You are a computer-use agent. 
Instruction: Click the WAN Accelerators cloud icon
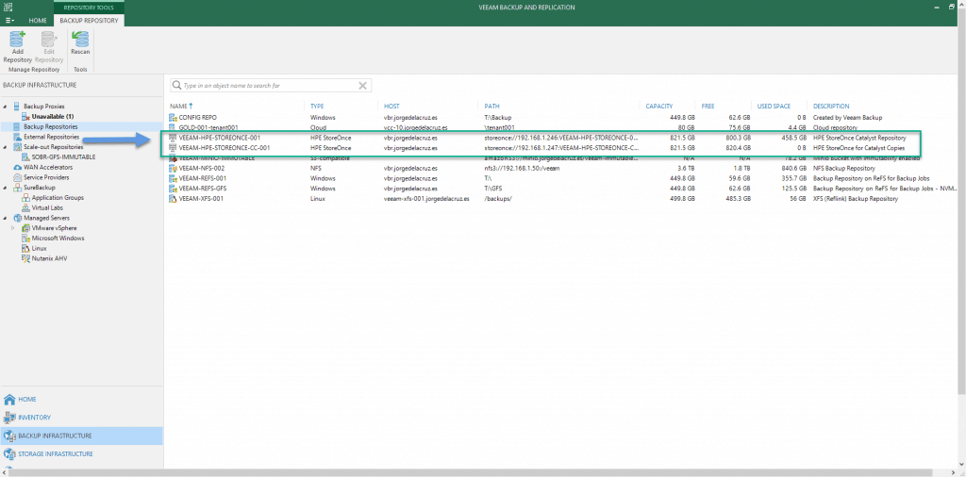pos(17,168)
